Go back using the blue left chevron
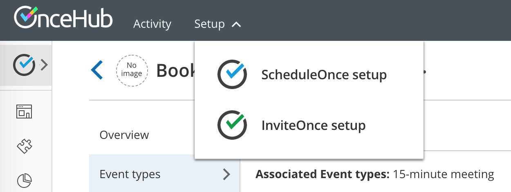 pyautogui.click(x=97, y=70)
